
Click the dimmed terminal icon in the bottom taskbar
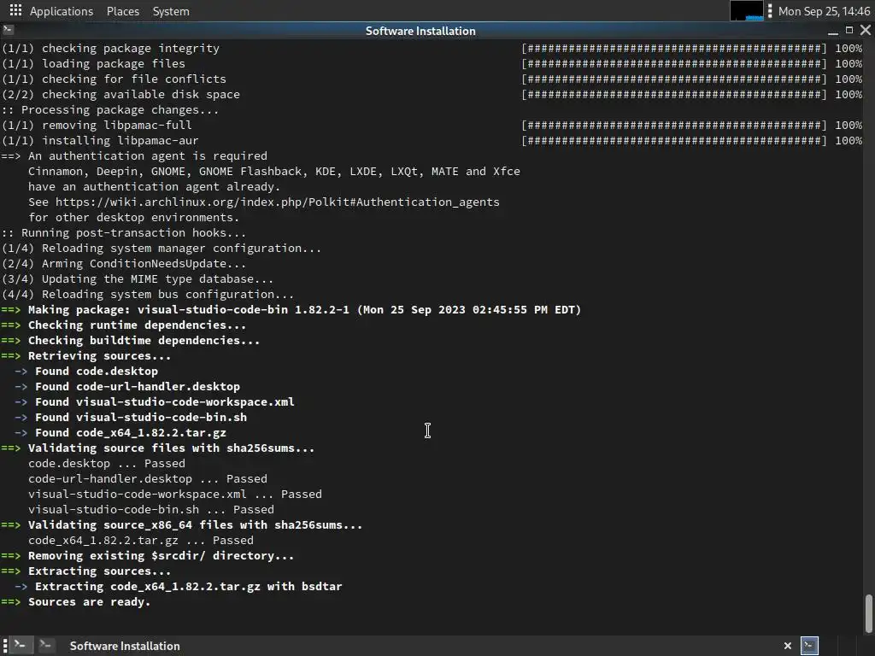(46, 646)
